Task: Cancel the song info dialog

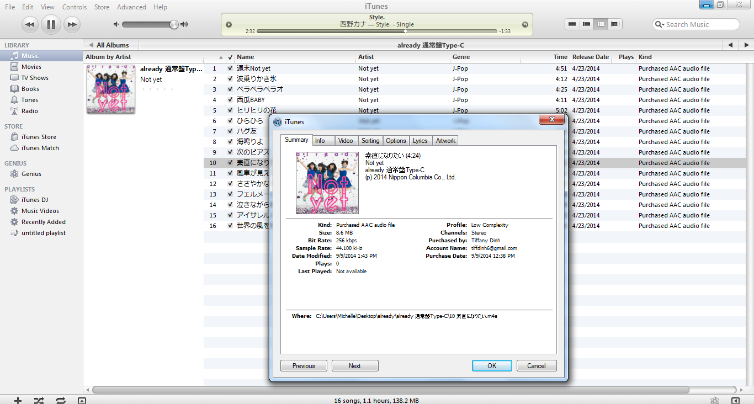Action: tap(537, 366)
